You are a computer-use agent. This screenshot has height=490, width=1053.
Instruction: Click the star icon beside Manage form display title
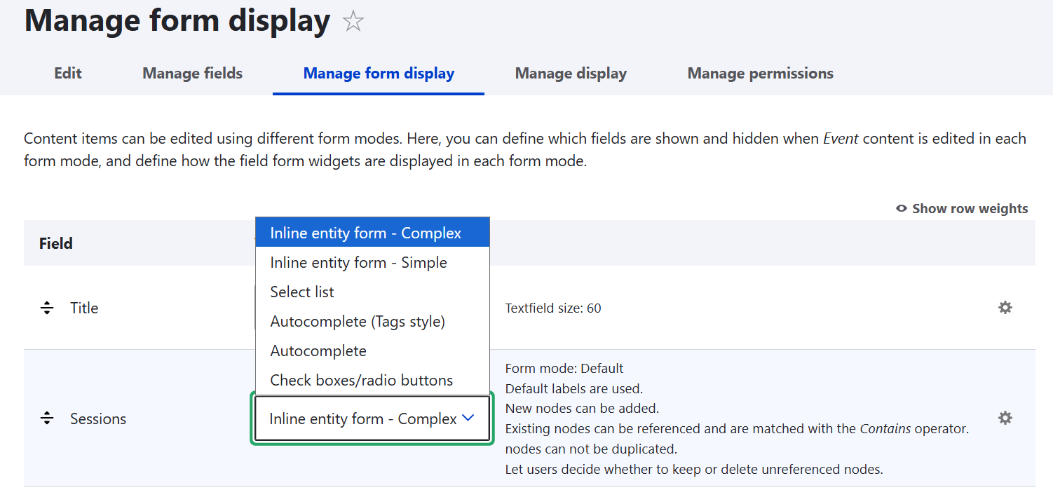353,22
